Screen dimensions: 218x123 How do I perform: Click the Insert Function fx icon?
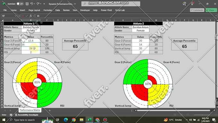point(31,16)
